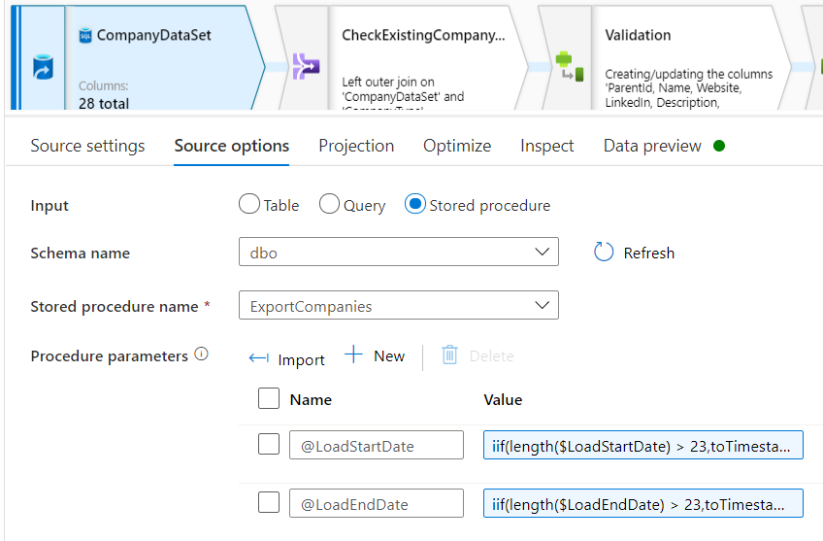823x541 pixels.
Task: Click the plus icon for New parameter
Action: pos(354,355)
